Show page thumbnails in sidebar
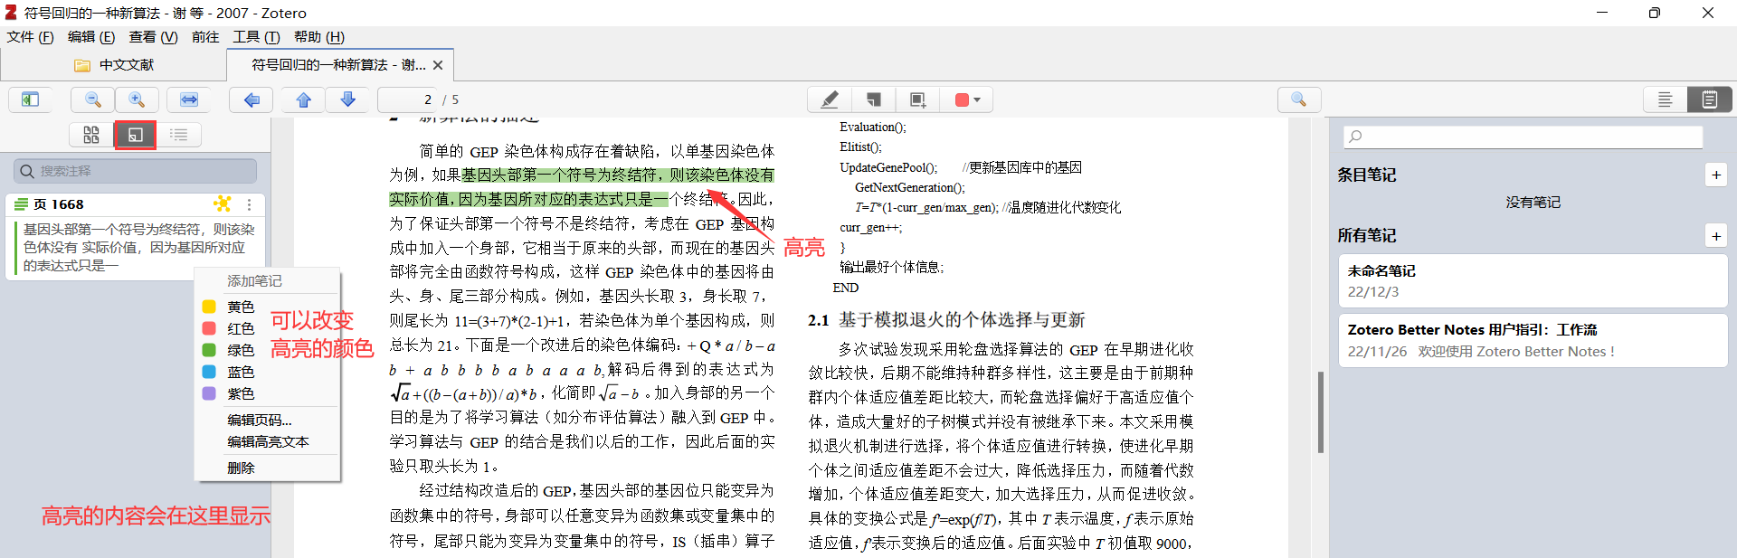 coord(91,135)
